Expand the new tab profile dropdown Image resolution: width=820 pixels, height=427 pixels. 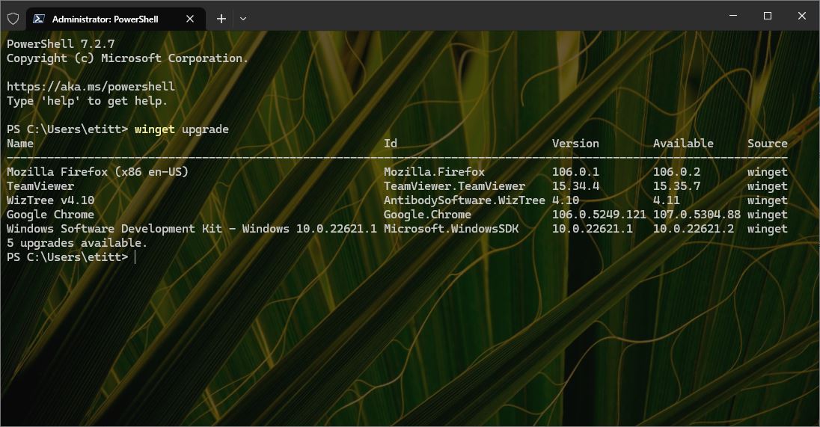[243, 19]
